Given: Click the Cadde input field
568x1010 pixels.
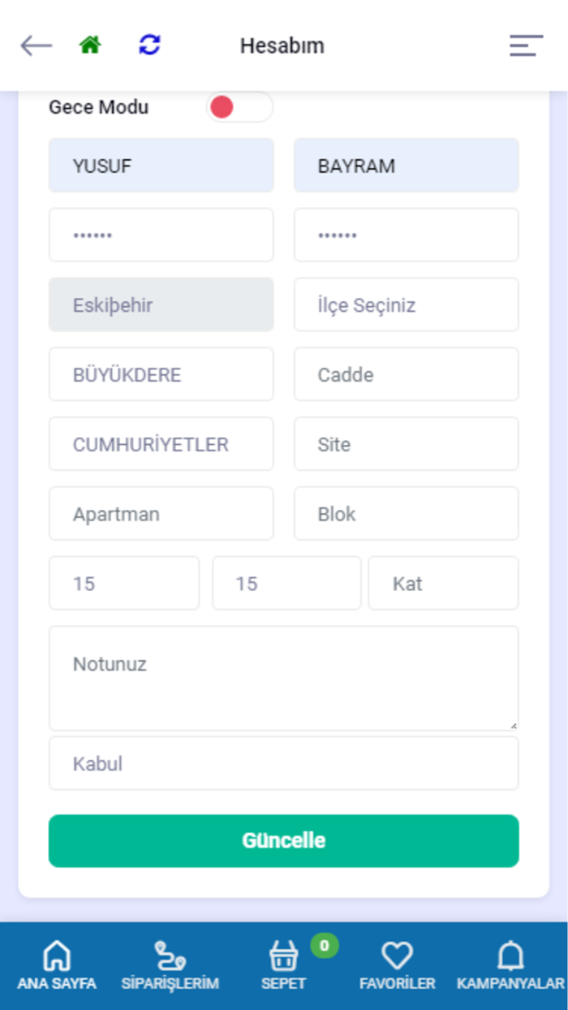Looking at the screenshot, I should (x=406, y=375).
